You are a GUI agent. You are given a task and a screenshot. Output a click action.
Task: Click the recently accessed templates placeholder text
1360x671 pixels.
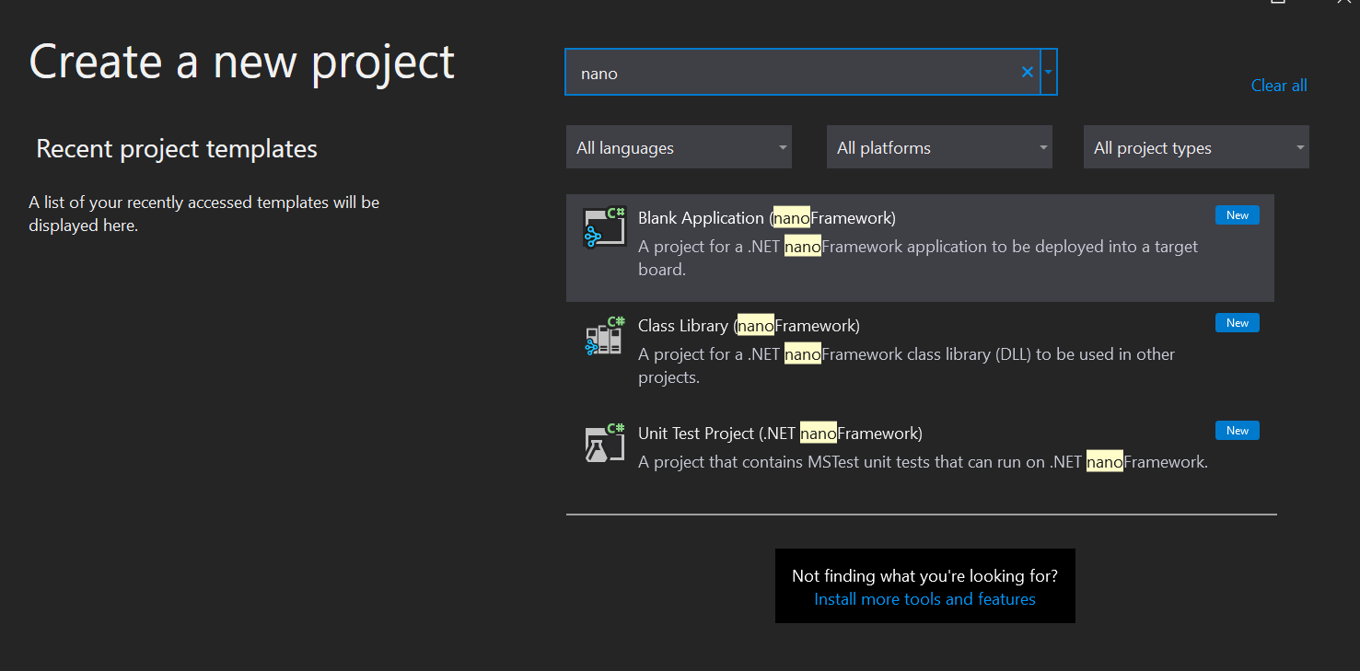(204, 214)
